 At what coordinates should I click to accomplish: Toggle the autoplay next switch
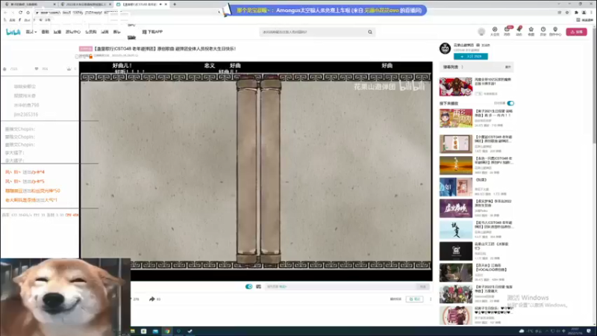[510, 103]
